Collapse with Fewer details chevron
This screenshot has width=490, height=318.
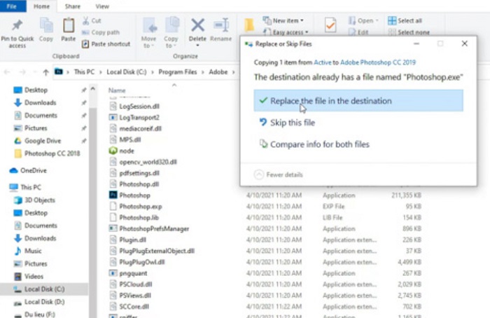point(259,174)
